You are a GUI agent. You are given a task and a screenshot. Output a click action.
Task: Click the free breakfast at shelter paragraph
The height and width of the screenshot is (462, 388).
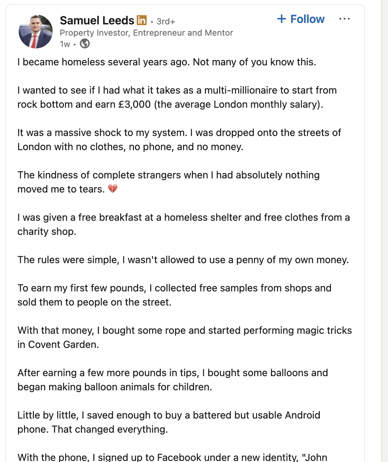click(184, 225)
